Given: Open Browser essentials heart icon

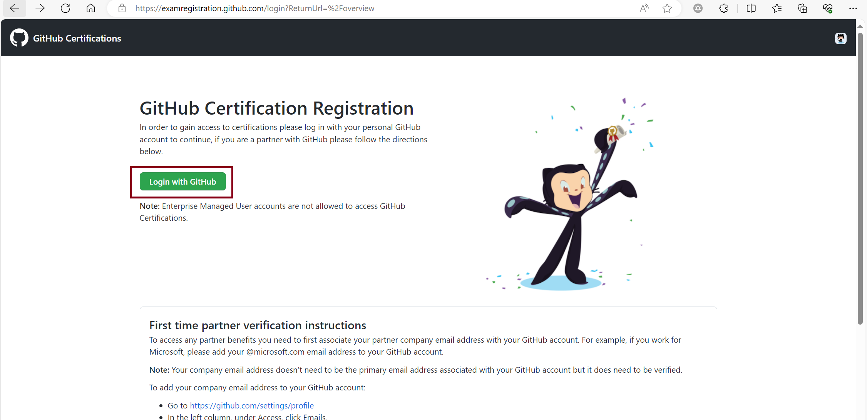Looking at the screenshot, I should point(828,8).
